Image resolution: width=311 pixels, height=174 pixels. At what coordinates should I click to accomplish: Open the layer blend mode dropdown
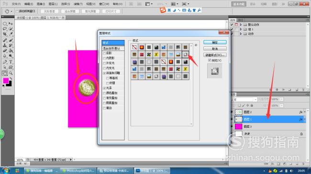pos(244,99)
